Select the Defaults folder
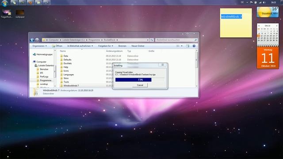Image resolution: width=283 pixels, height=159 pixels. click(67, 60)
